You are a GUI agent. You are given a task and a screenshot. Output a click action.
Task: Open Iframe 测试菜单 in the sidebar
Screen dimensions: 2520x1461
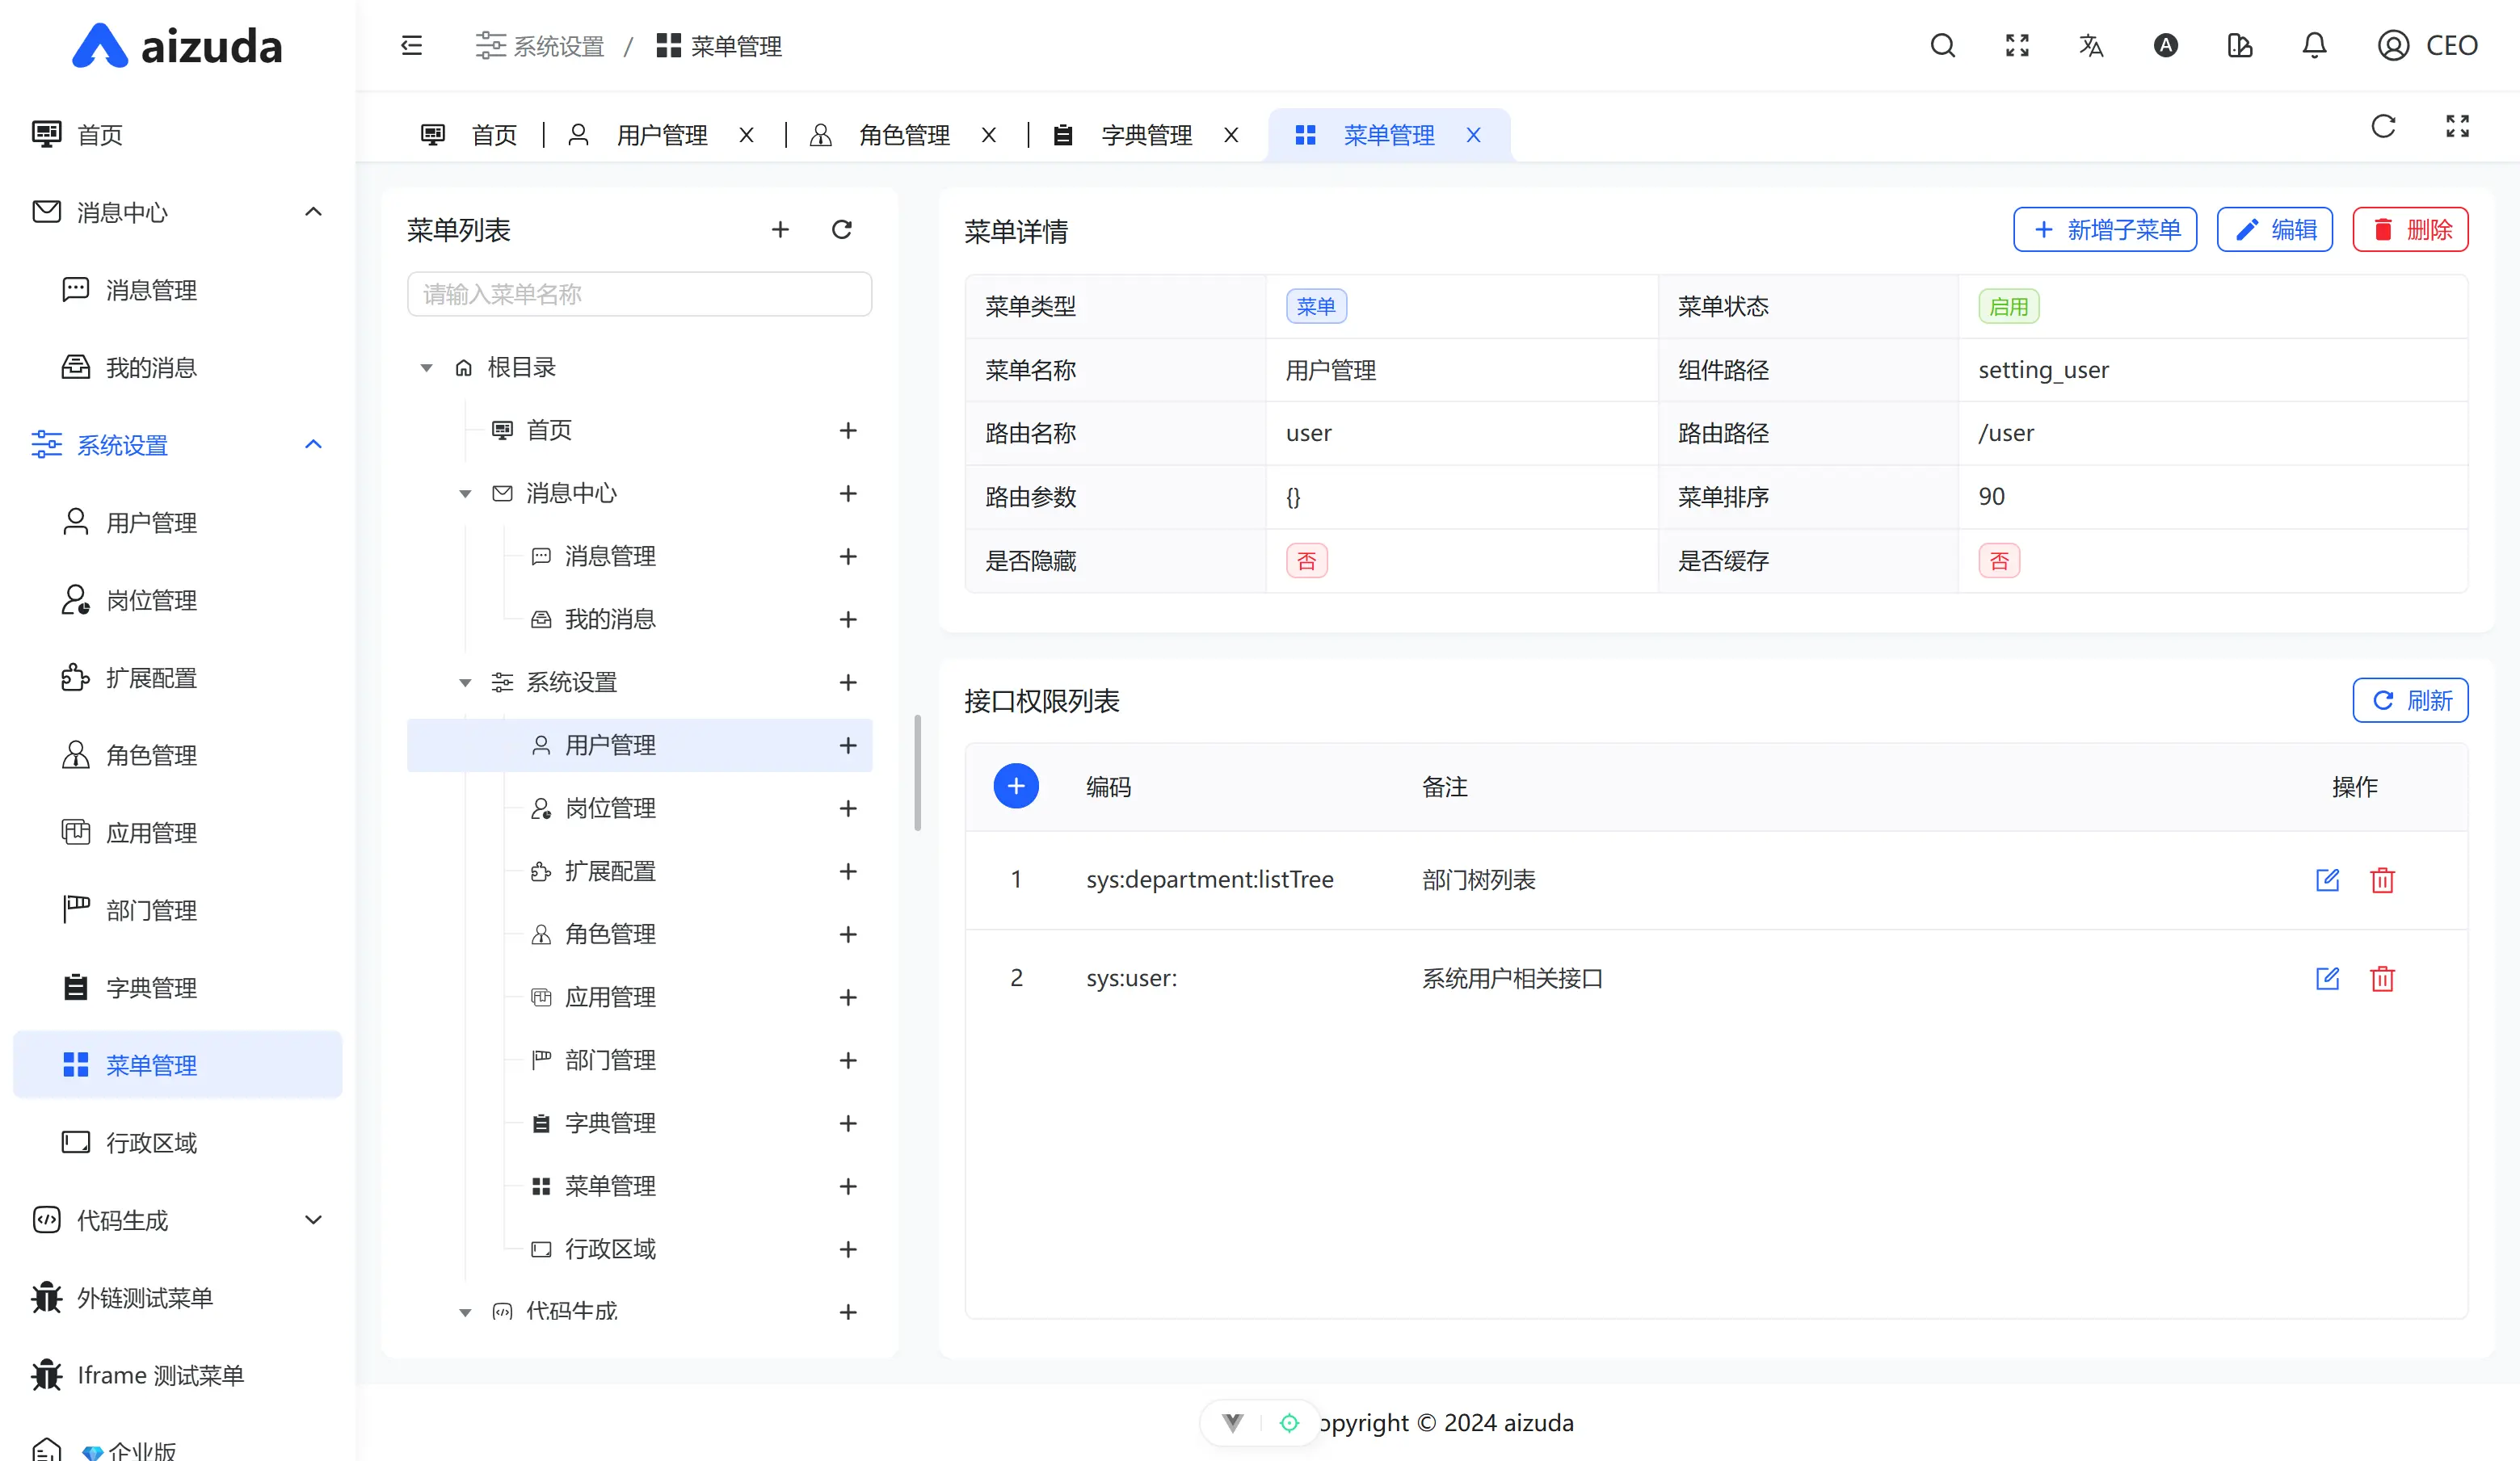click(x=178, y=1375)
